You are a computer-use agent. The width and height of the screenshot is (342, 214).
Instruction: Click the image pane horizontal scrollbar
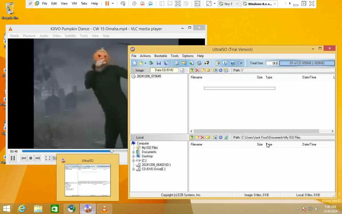[x=256, y=131]
